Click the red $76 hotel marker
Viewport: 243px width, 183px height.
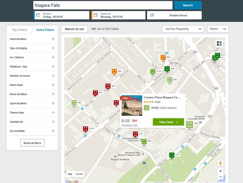click(x=136, y=134)
